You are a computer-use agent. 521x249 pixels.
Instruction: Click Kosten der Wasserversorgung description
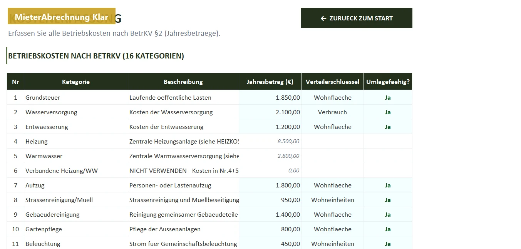[x=183, y=112]
